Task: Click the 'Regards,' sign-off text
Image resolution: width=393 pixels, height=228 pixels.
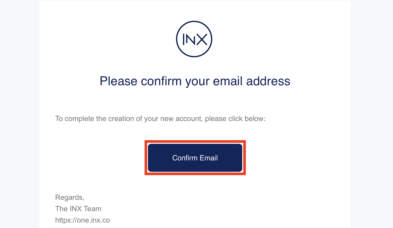Action: coord(69,197)
